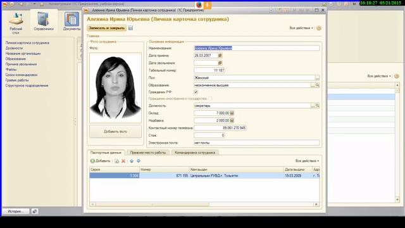Click 1C logo in main title bar
Viewport: 405px width, 228px height.
pos(4,4)
